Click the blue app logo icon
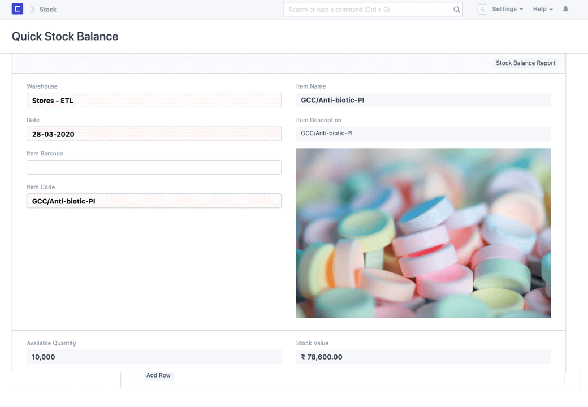 [x=18, y=8]
